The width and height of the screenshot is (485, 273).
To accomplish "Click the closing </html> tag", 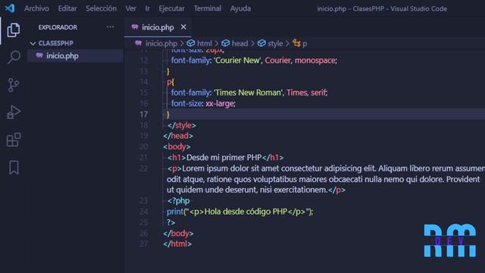I will [177, 243].
